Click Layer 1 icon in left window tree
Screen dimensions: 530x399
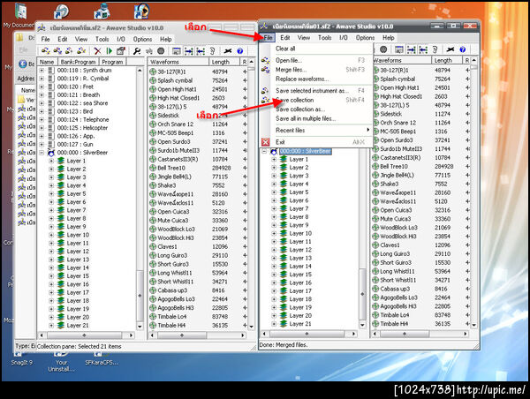coord(61,161)
